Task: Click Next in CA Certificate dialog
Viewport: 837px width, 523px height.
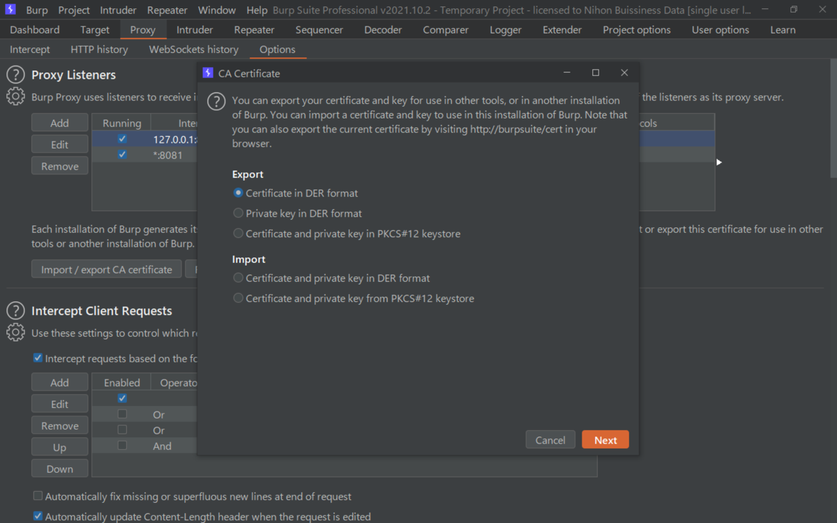Action: coord(605,440)
